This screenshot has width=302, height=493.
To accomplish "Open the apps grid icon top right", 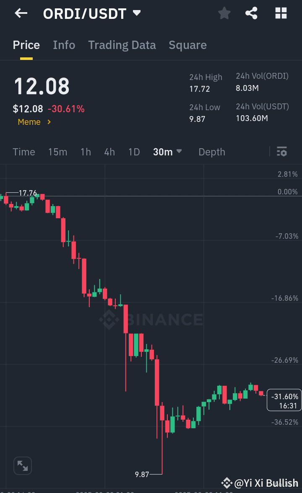I will tap(280, 13).
